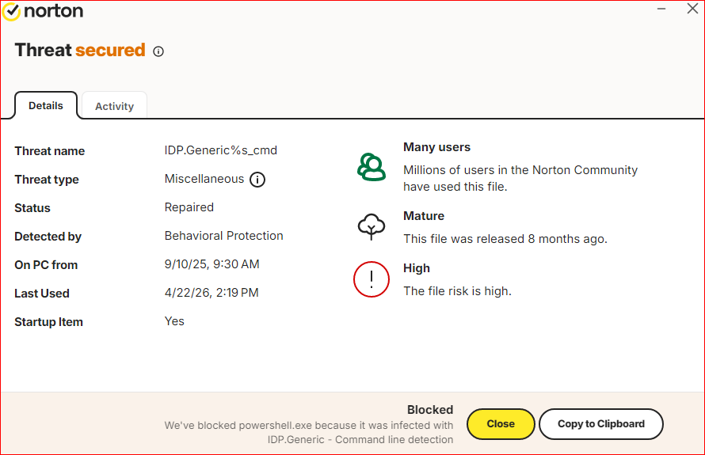
Task: Click the On PC from label
Action: coord(46,265)
